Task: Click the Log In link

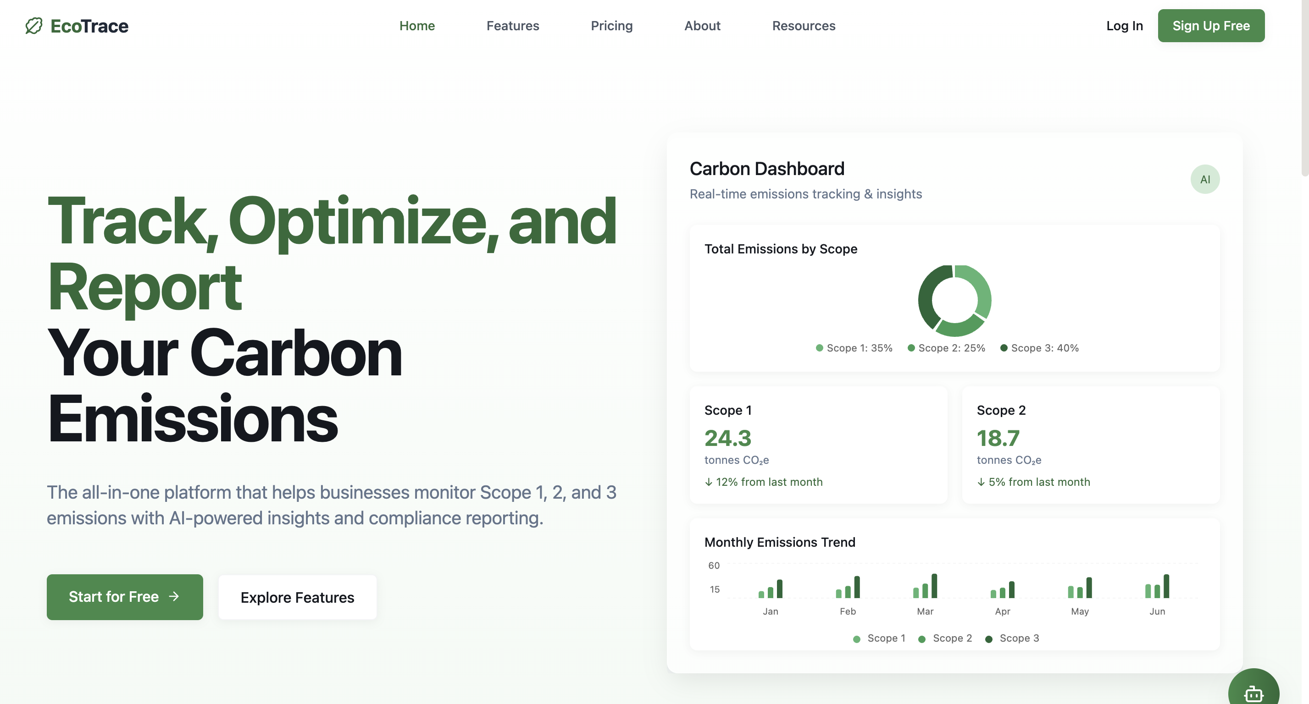Action: [x=1124, y=26]
